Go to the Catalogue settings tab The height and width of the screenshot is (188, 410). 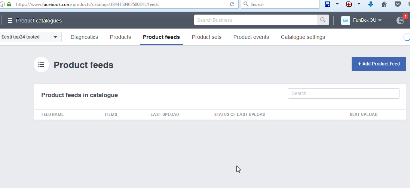tap(303, 37)
